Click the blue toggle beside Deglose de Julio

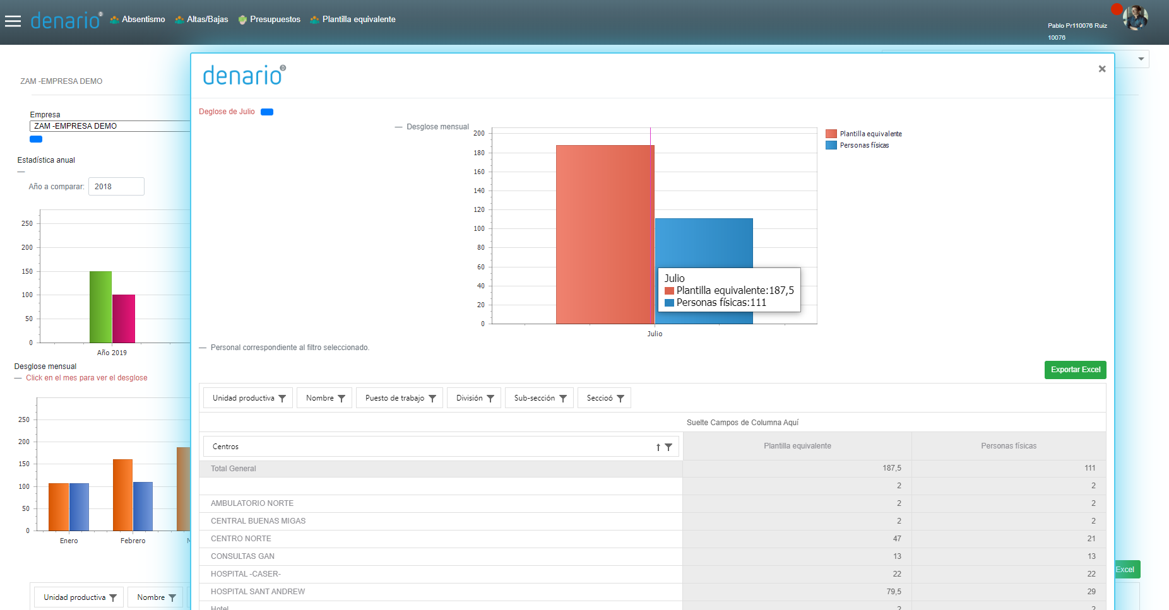coord(267,112)
